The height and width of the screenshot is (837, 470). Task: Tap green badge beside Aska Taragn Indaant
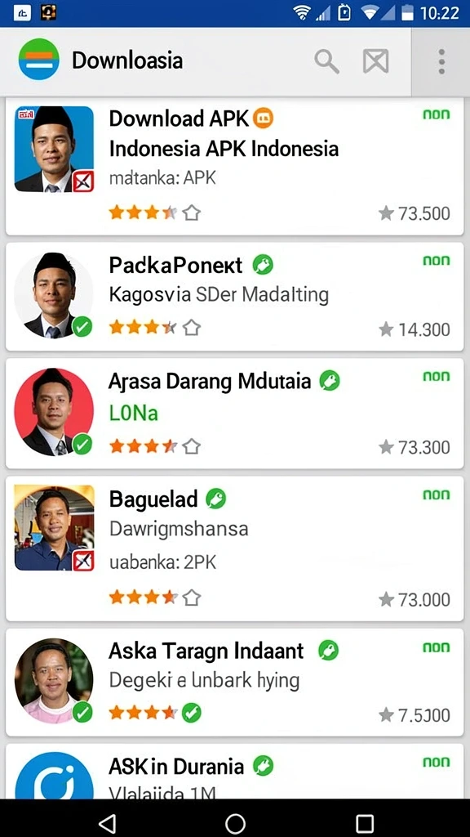click(x=328, y=650)
